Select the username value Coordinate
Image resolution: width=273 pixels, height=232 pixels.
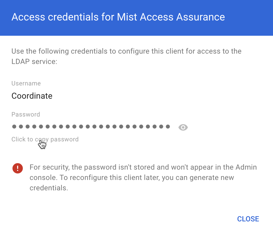point(32,96)
